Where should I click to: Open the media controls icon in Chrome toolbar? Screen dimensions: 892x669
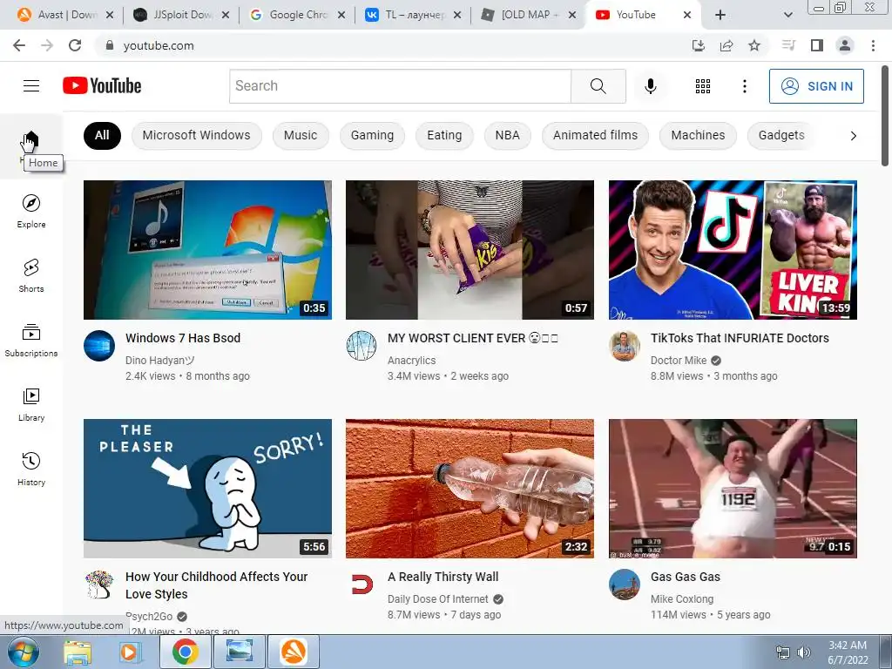(788, 45)
